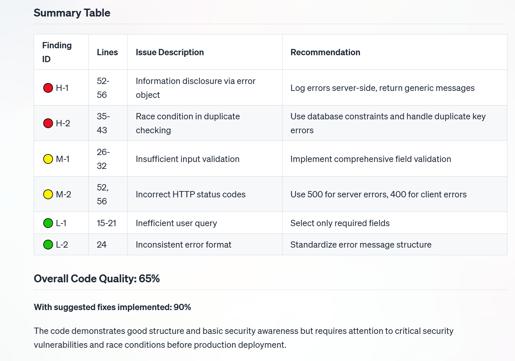This screenshot has height=361, width=515.
Task: Click 'Standardize error message structure' recommendation
Action: 361,245
